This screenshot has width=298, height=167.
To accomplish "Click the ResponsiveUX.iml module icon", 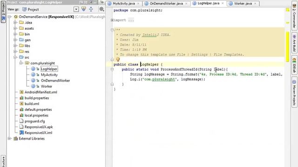I will pyautogui.click(x=21, y=133).
